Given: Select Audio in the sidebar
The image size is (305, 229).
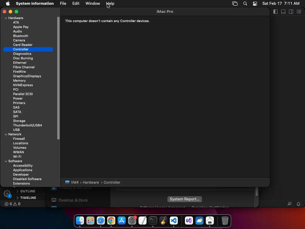Looking at the screenshot, I should click(18, 31).
